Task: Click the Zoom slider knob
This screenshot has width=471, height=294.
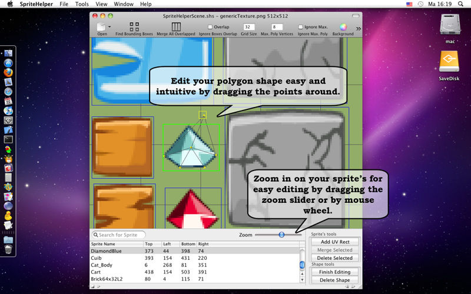Action: tap(281, 235)
